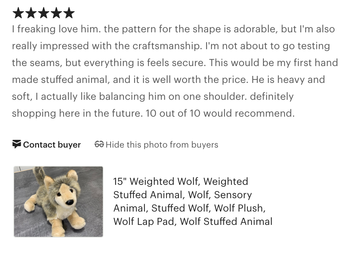Image resolution: width=345 pixels, height=253 pixels.
Task: Click 'Stuffed Wolf, Wolf Plush' in listing title
Action: tap(208, 208)
